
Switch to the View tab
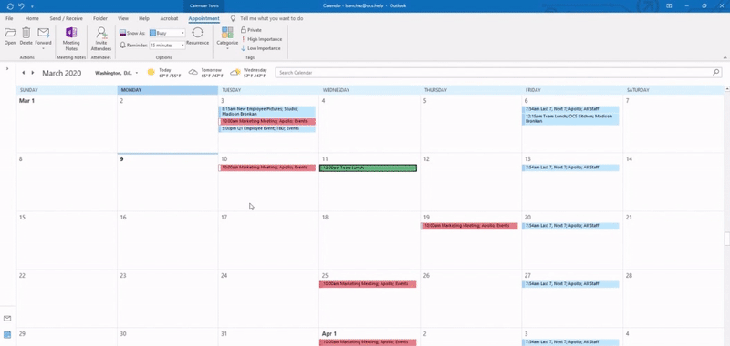tap(123, 18)
